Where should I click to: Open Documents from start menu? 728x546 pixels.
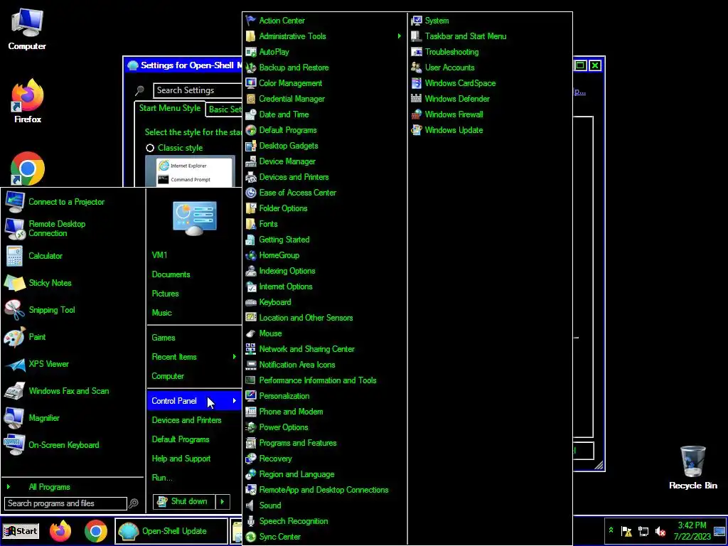click(171, 274)
